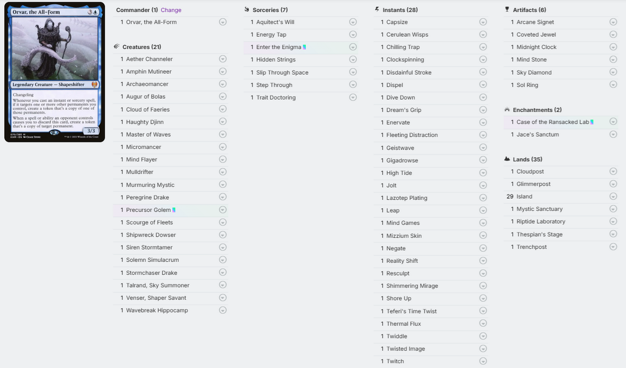Screen dimensions: 626x368
Task: Open the Master of Waves card
Action: [x=148, y=135]
